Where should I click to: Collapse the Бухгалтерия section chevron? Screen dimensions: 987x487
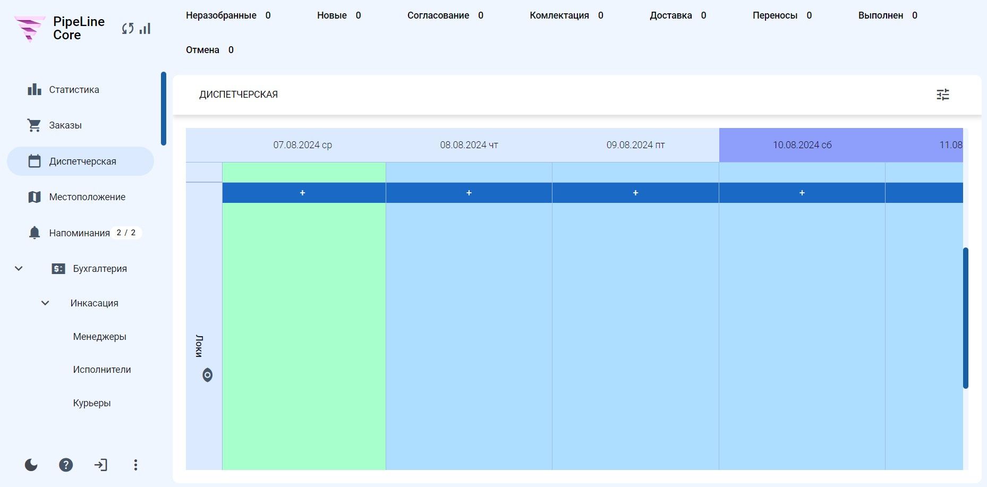click(x=19, y=269)
